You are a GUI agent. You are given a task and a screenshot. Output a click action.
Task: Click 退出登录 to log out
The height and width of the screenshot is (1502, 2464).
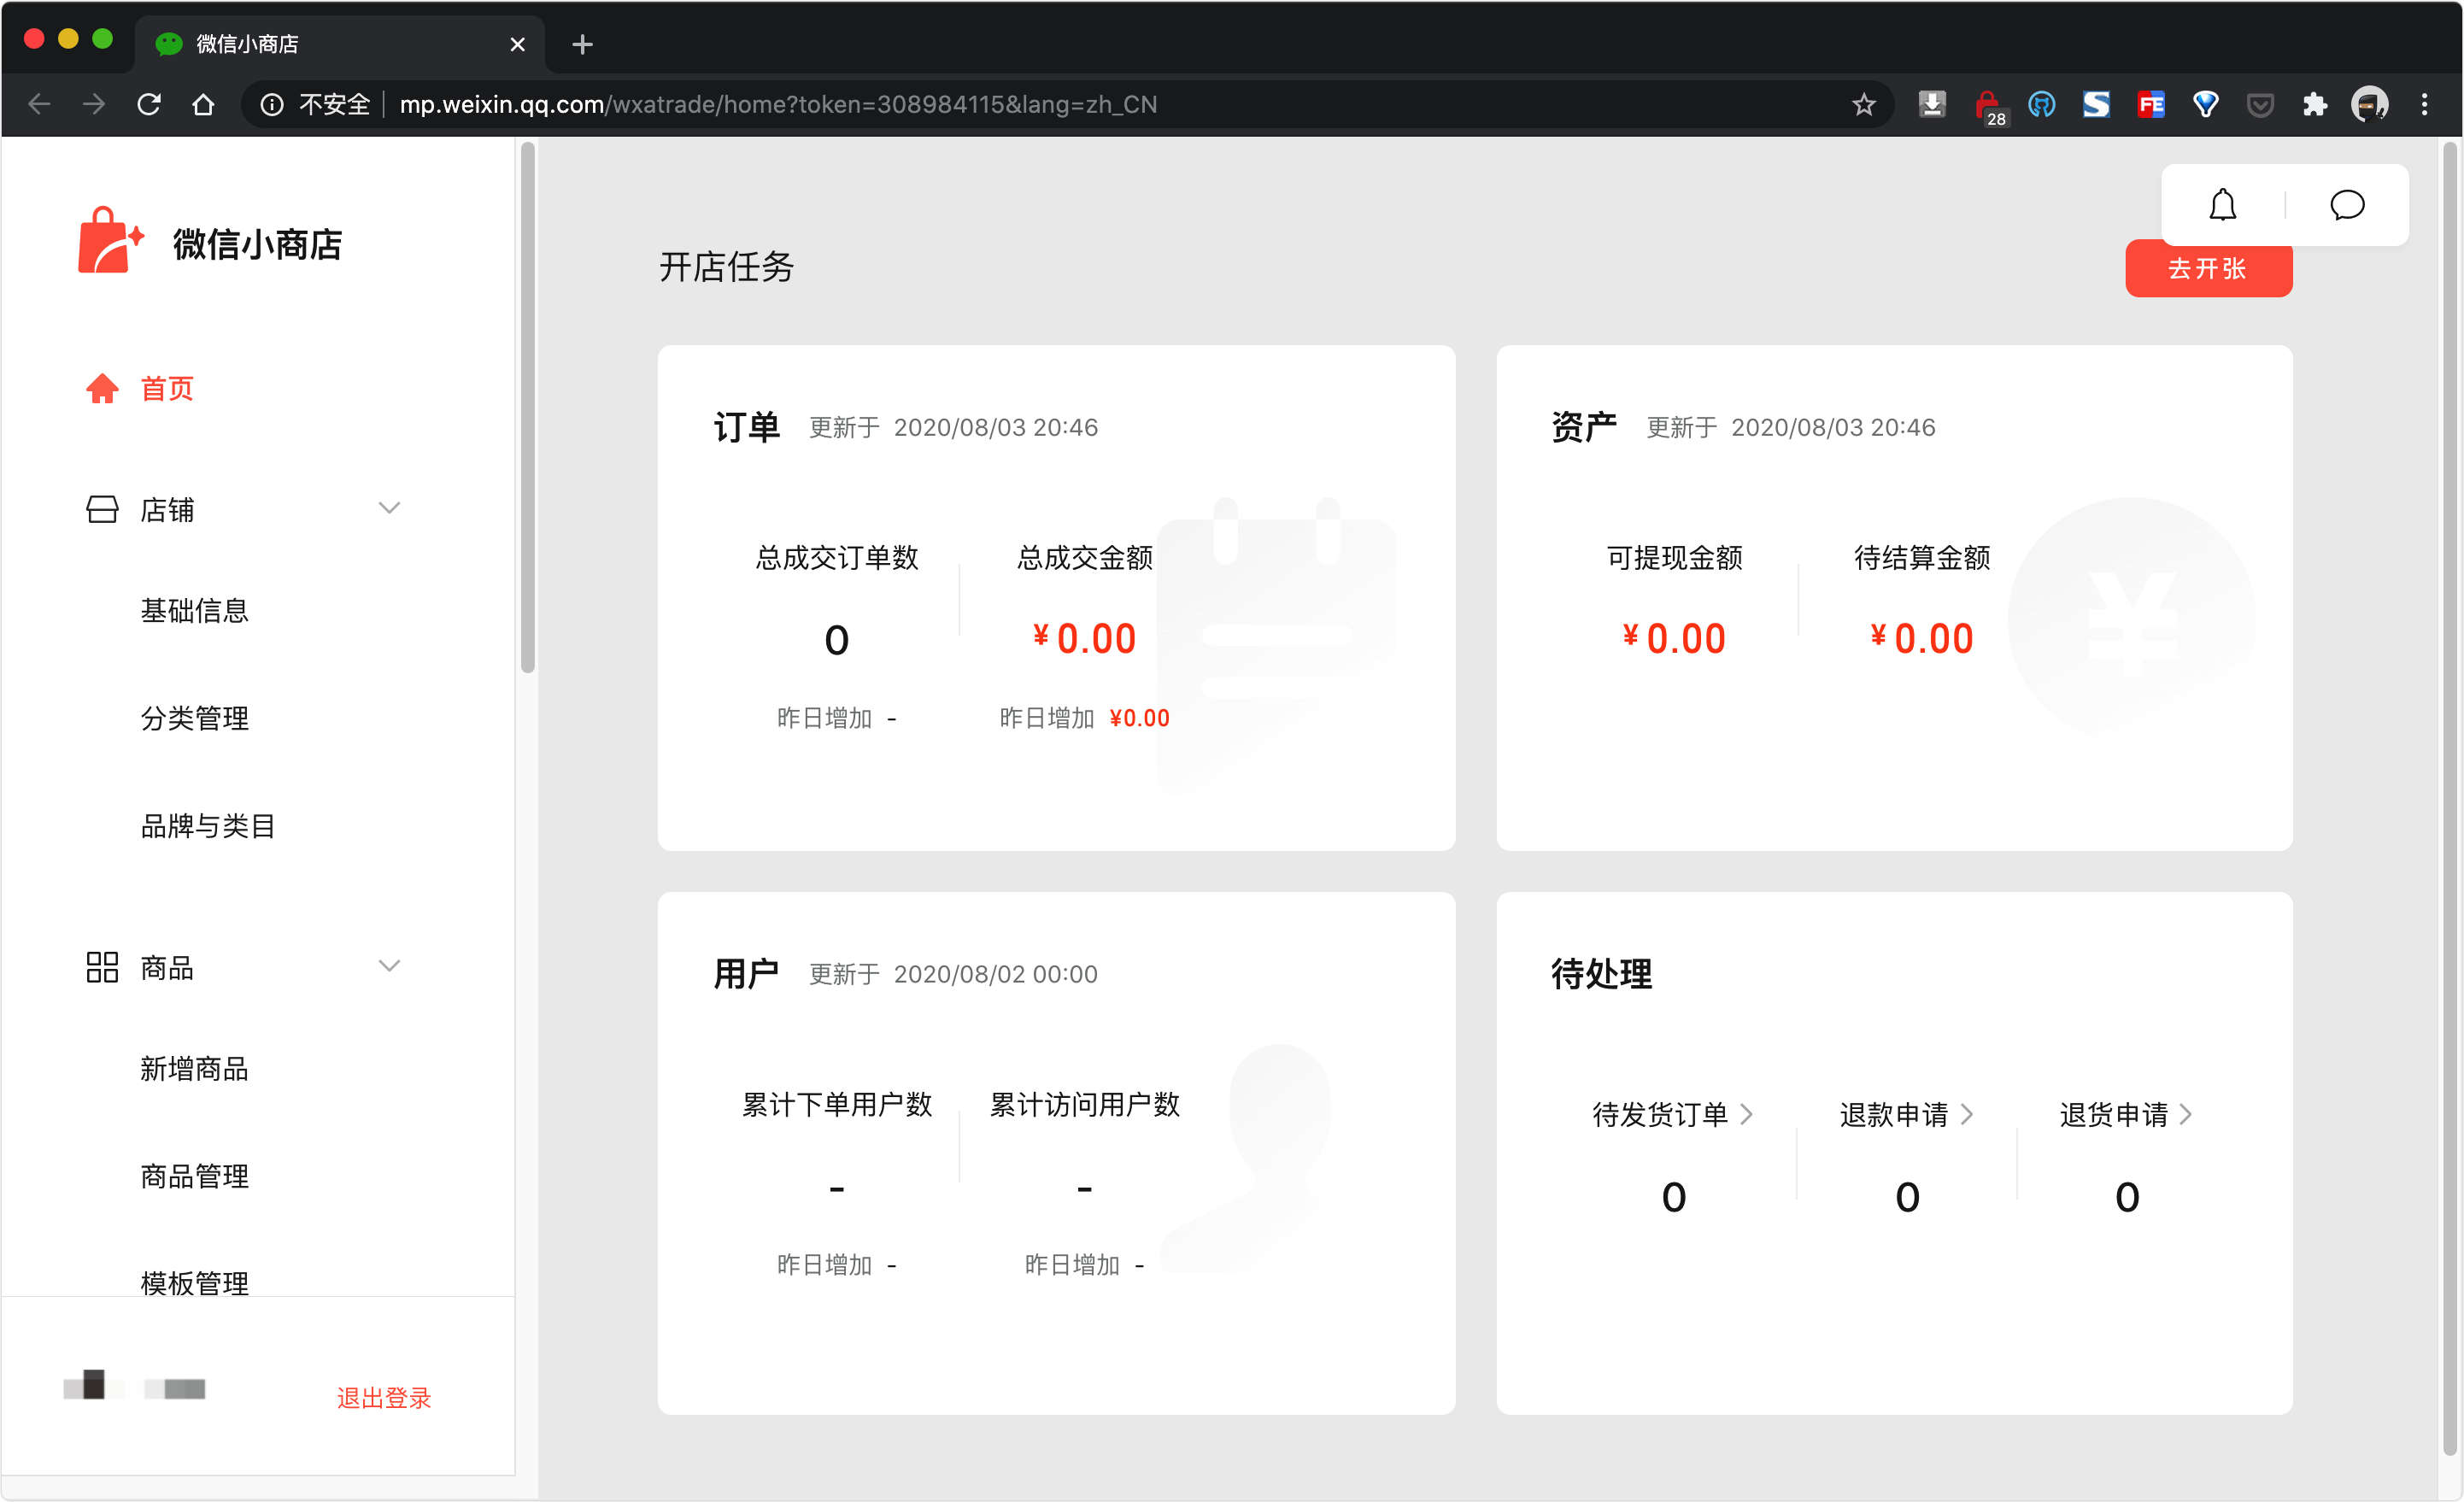(x=383, y=1397)
